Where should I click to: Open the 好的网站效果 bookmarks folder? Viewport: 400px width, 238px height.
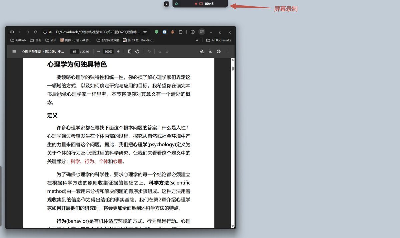click(108, 40)
